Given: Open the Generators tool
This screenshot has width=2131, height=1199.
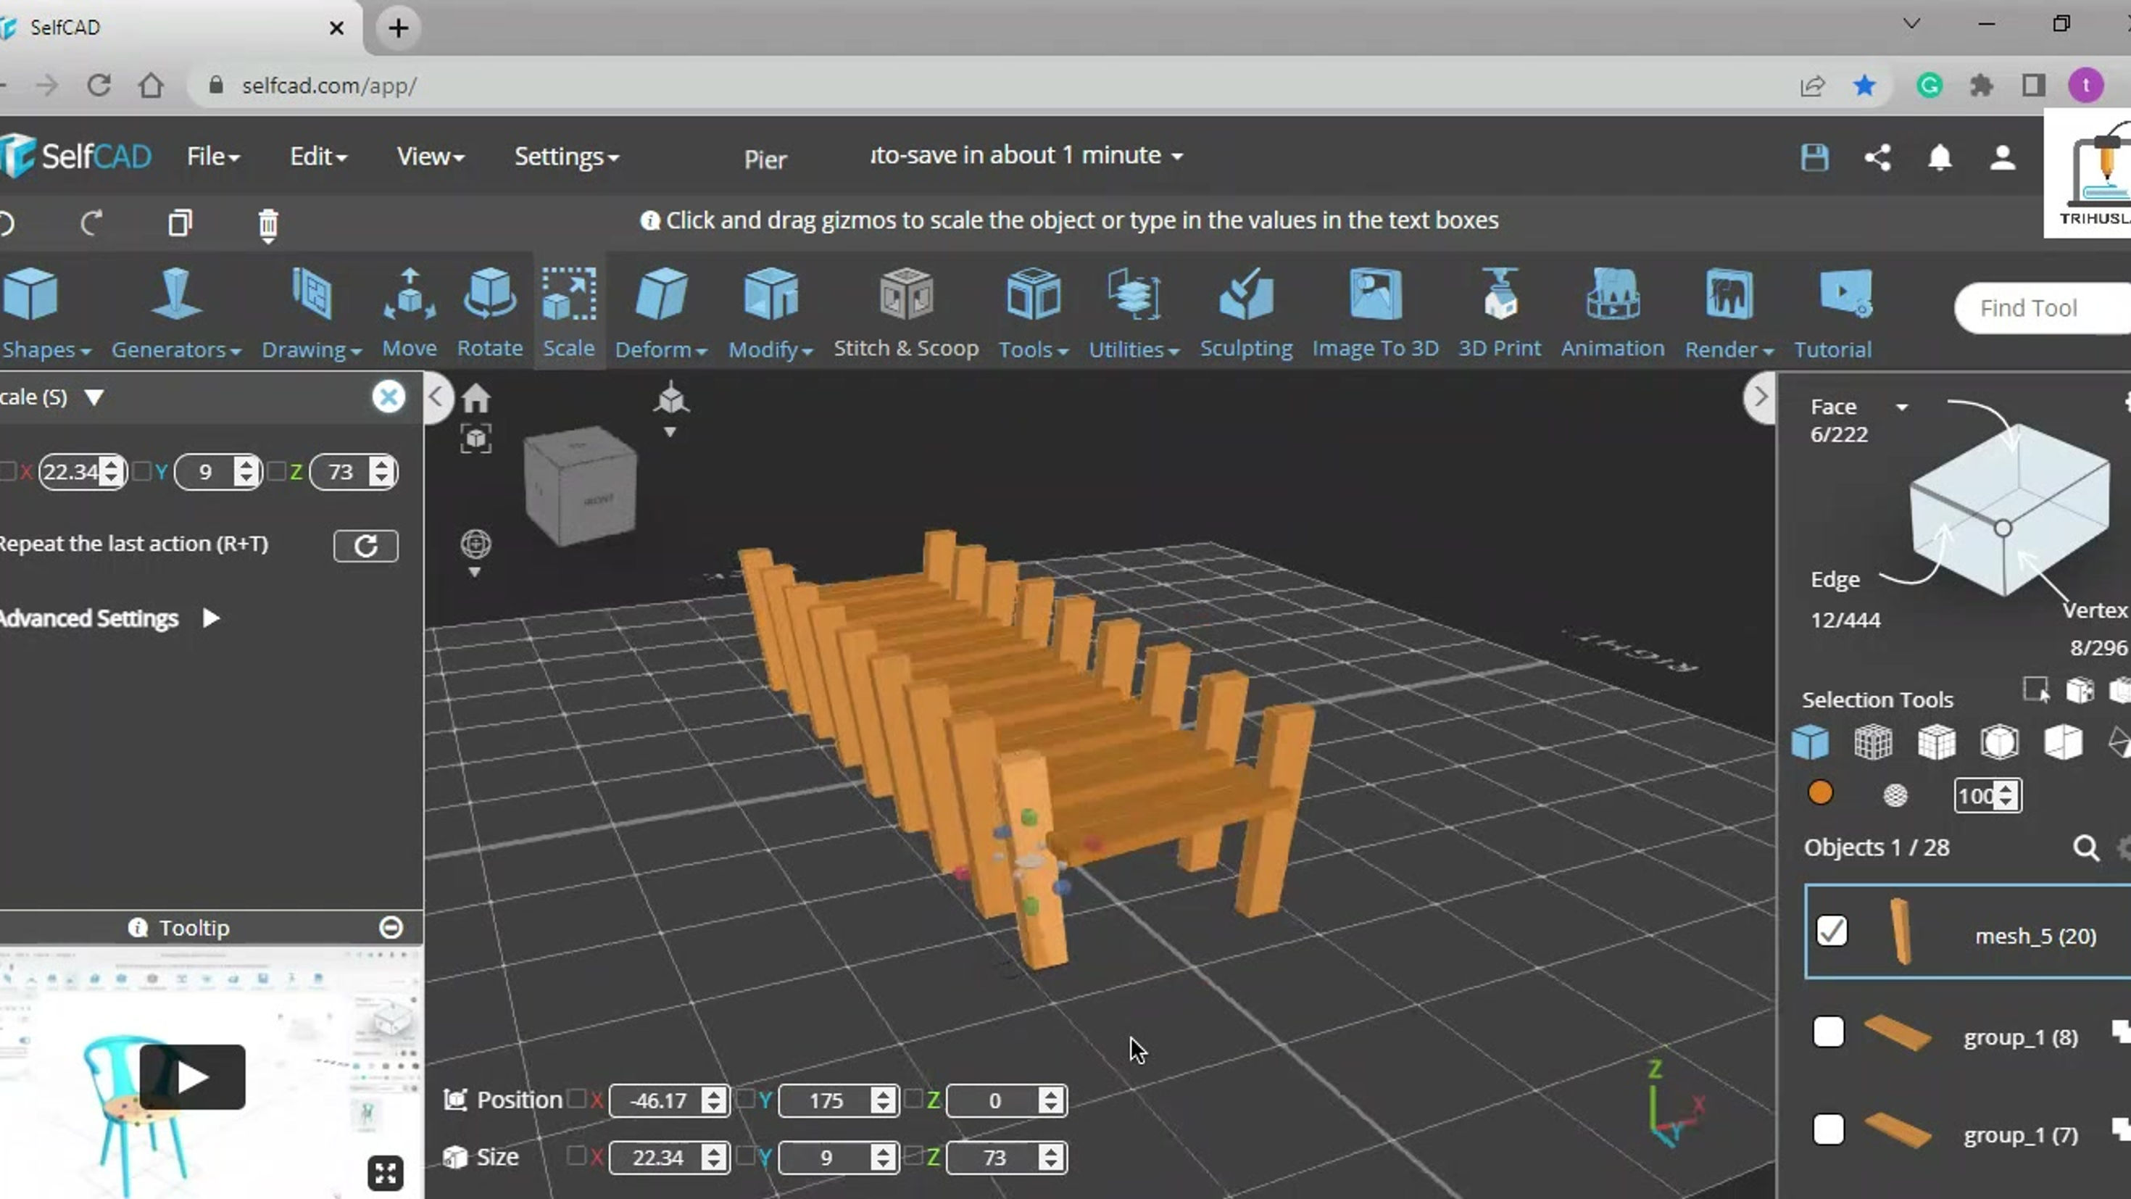Looking at the screenshot, I should 176,314.
